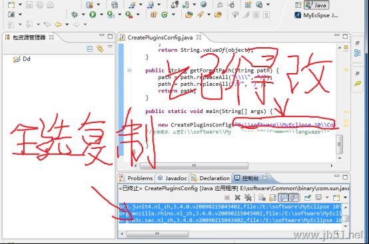Viewport: 369px width, 244px height.
Task: Open Search dropdown arrow
Action: pyautogui.click(x=208, y=15)
